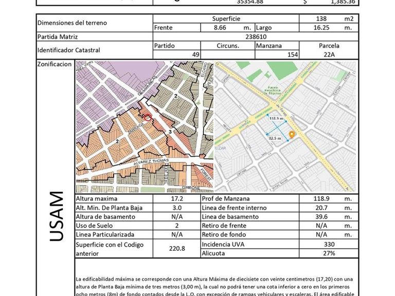Click the Paseo República de Filipinas label

(272, 90)
